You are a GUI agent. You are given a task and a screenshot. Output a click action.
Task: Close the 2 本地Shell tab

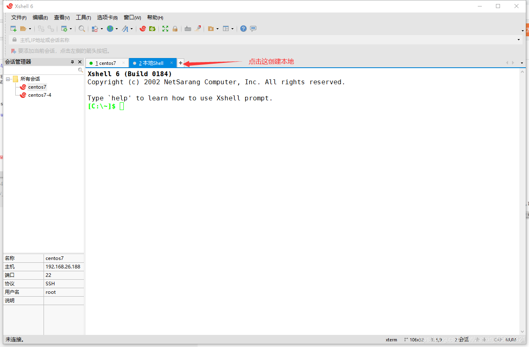[171, 63]
